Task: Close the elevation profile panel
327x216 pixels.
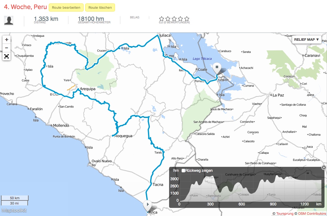Action: tap(324, 167)
